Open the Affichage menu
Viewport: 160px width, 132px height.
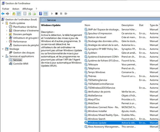27,9
